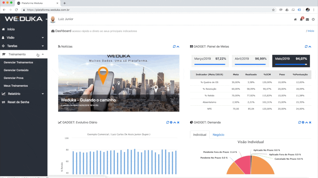Refresh the Demanda gadget
318x178 pixels.
click(x=299, y=122)
